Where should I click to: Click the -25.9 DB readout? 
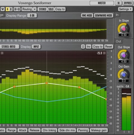pyautogui.click(x=101, y=53)
